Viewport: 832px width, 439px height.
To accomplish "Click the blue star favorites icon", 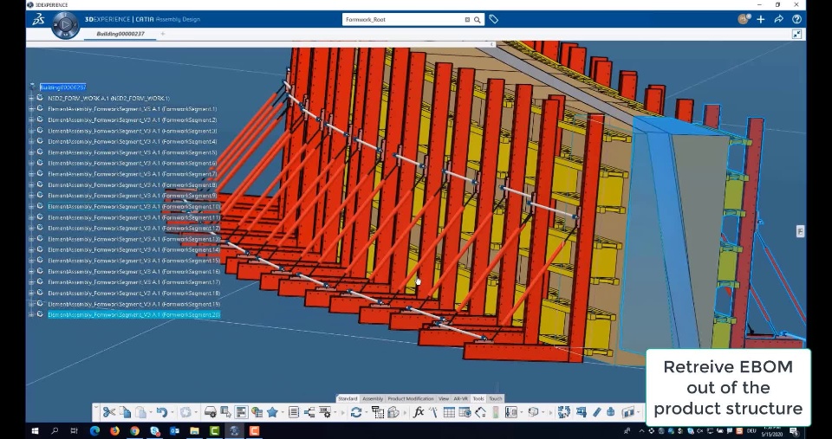I will click(x=273, y=412).
